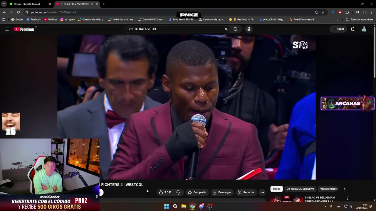
Task: Open the Facebook bookmark
Action: point(33,20)
